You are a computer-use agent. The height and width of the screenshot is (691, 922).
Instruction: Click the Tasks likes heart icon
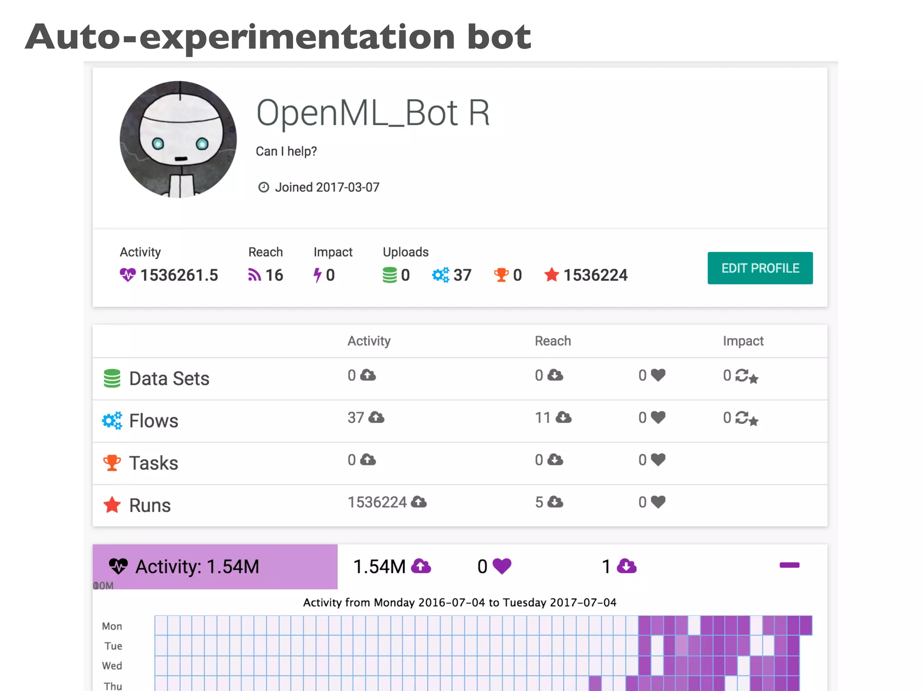[658, 460]
